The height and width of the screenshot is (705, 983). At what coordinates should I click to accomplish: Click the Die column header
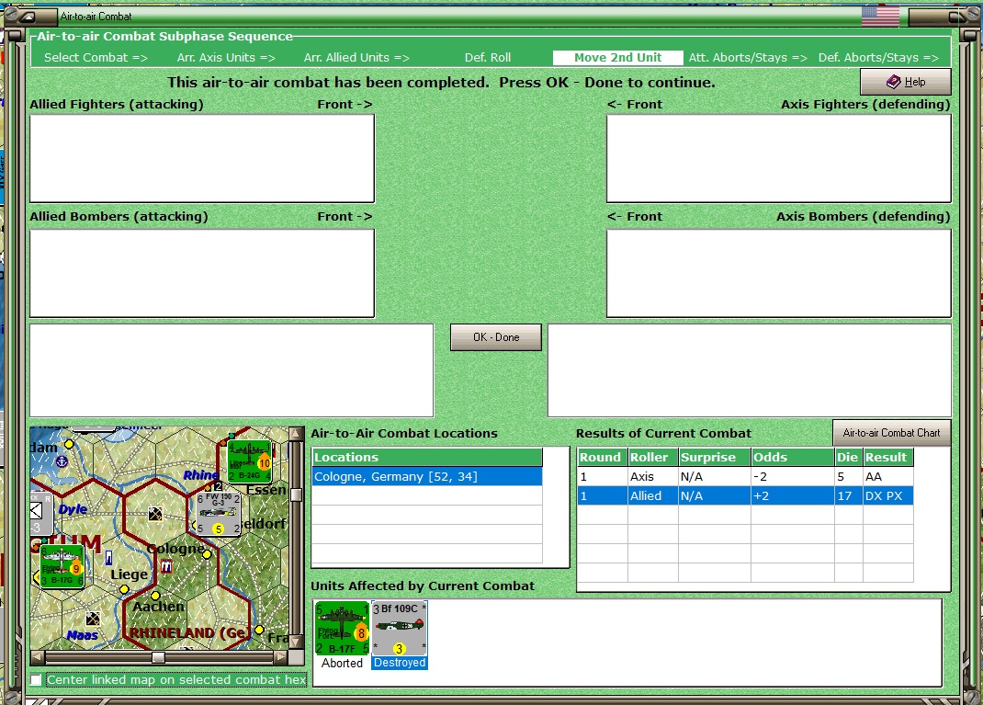point(848,457)
